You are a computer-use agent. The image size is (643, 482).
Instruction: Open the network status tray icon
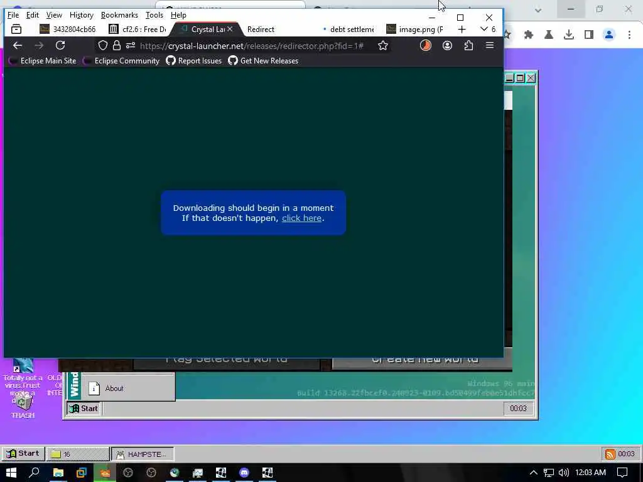point(549,473)
